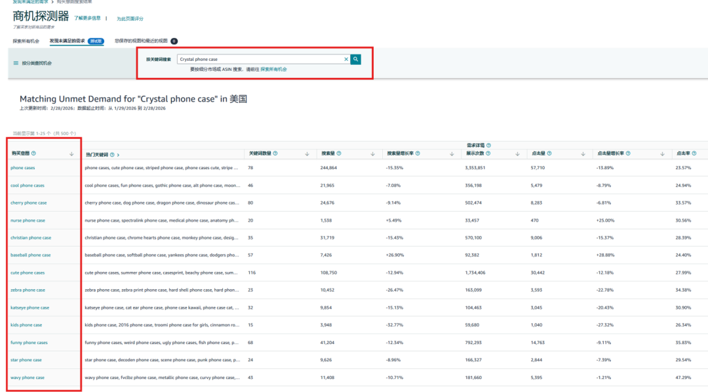Click help icon beside 需求详情 header
Image resolution: width=708 pixels, height=392 pixels.
[489, 146]
